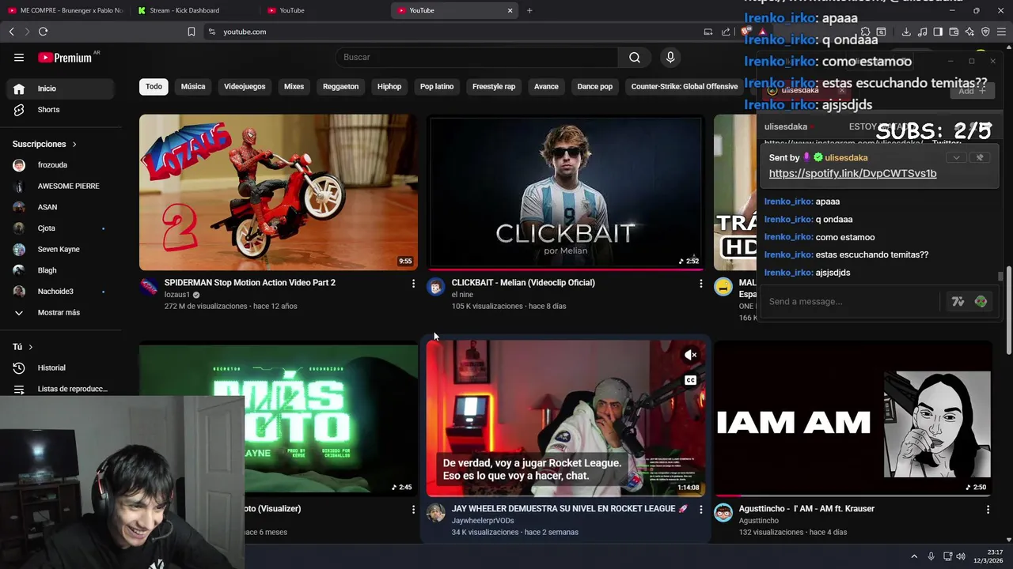Screen dimensions: 1013x569
Task: Expand the Suscripciones section chevron
Action: coord(74,144)
